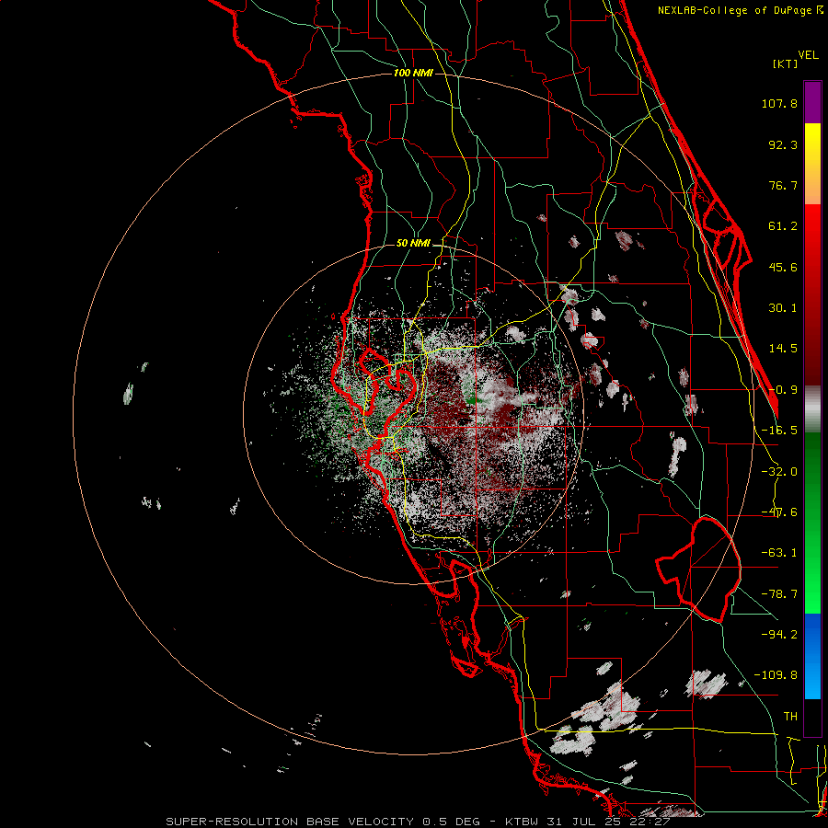The height and width of the screenshot is (828, 828).
Task: Select the -47.6 legend value
Action: [x=779, y=512]
